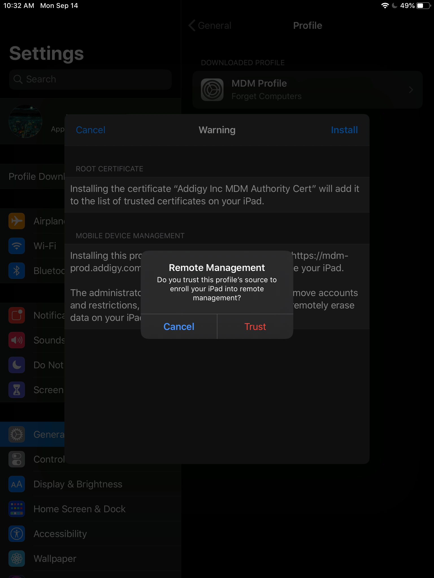Open the Sounds icon
This screenshot has width=434, height=578.
(17, 340)
